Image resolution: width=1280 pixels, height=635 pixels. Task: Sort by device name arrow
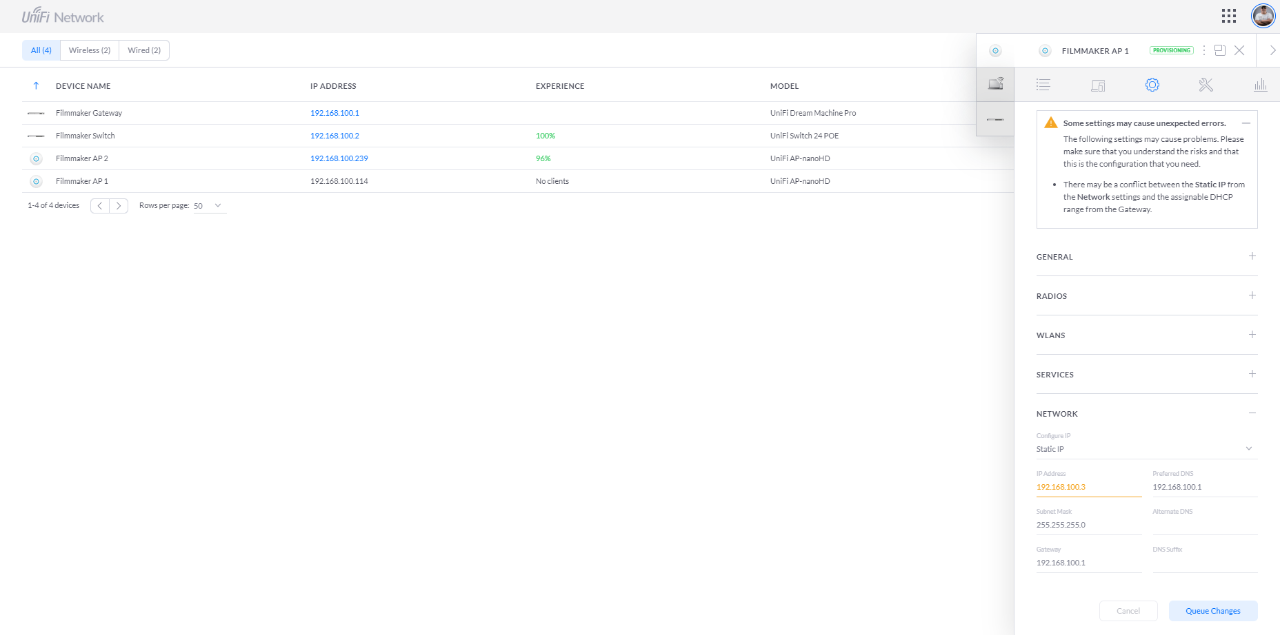(x=36, y=86)
